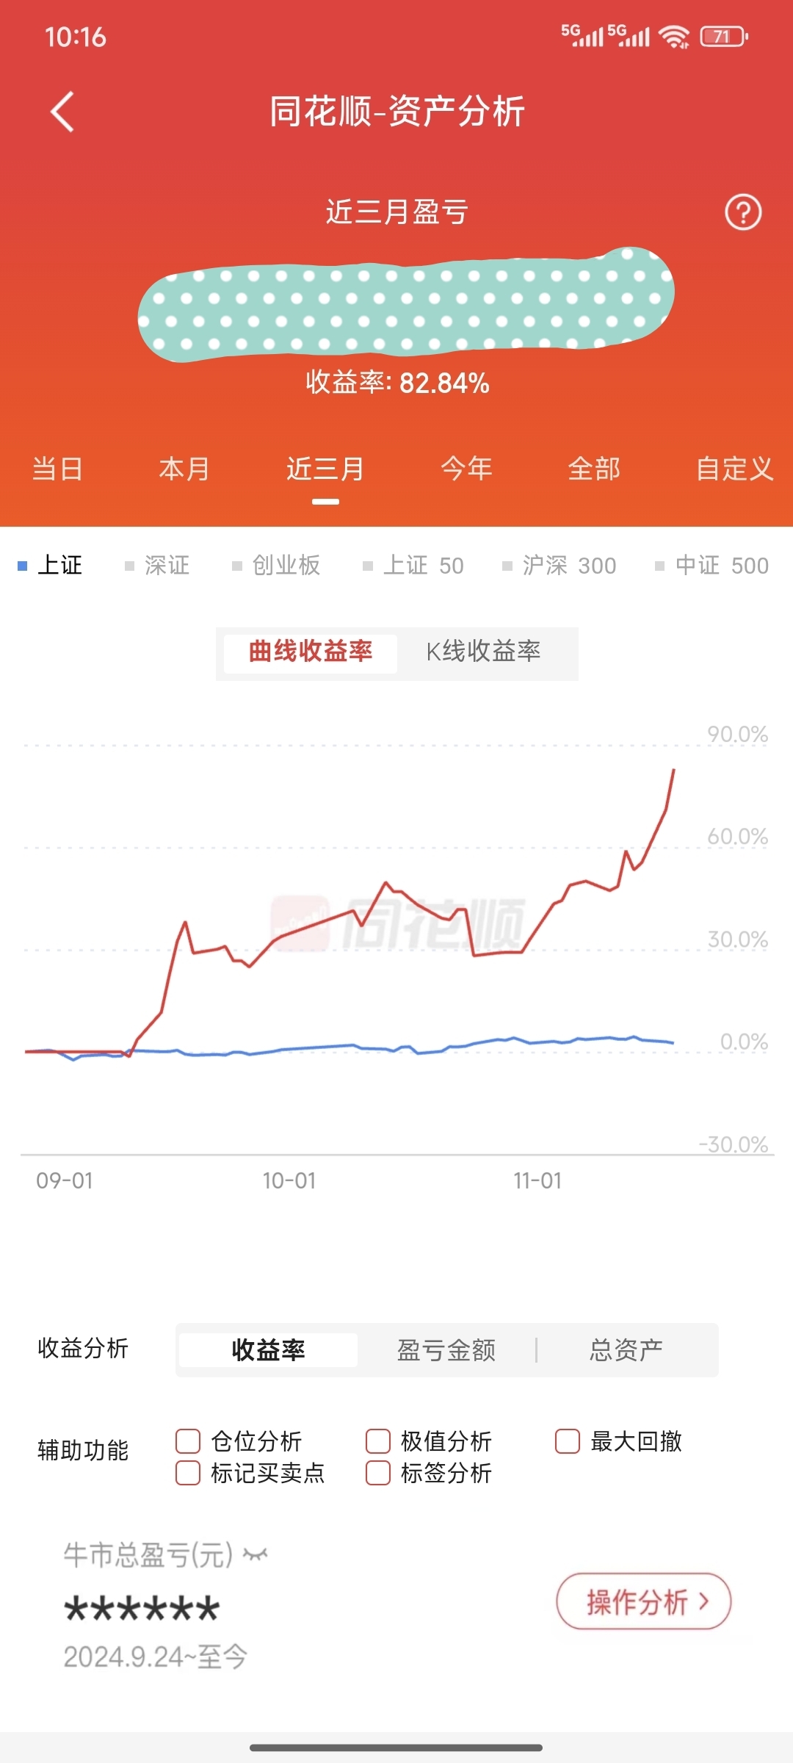Show 盈亏金额 in 收益分析

[x=446, y=1350]
